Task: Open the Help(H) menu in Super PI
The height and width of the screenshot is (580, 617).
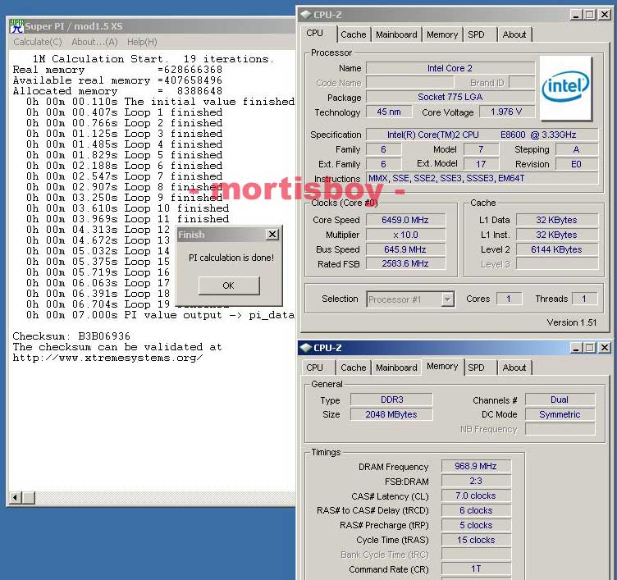Action: coord(142,42)
